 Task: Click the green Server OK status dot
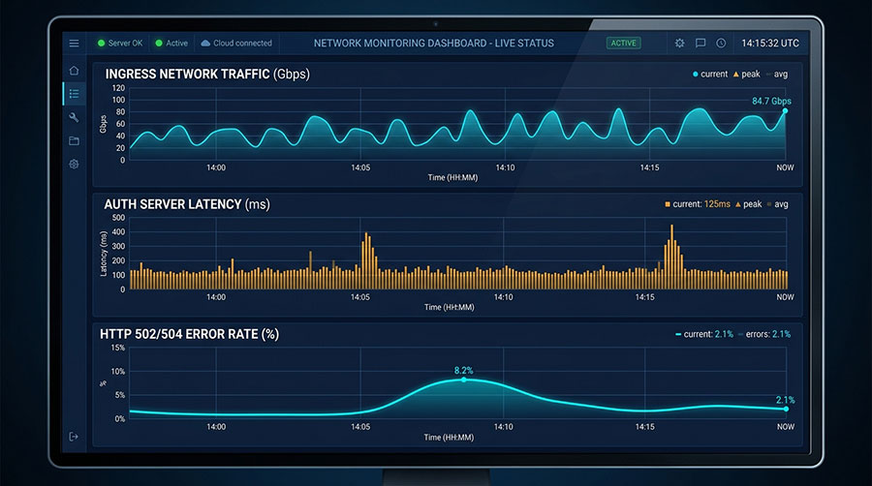101,43
